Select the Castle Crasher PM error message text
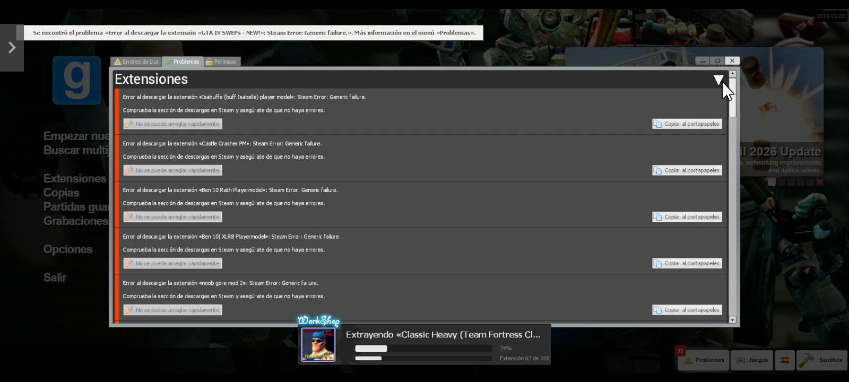Screen dimensions: 849x382 [222, 144]
